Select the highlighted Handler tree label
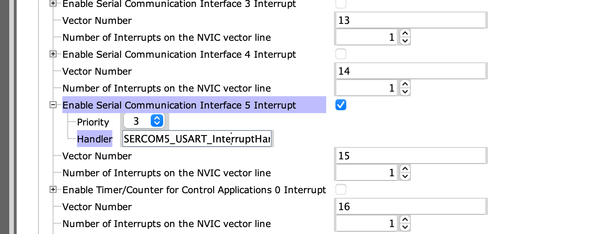This screenshot has height=234, width=604. 95,139
